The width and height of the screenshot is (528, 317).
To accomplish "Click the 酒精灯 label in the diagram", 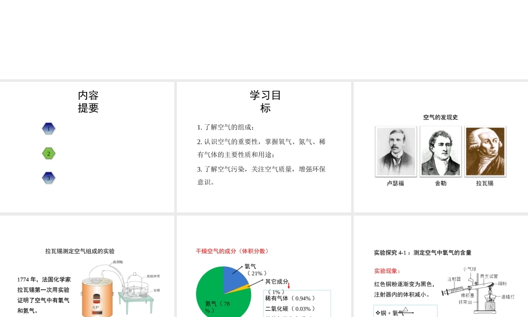I will tap(508, 297).
